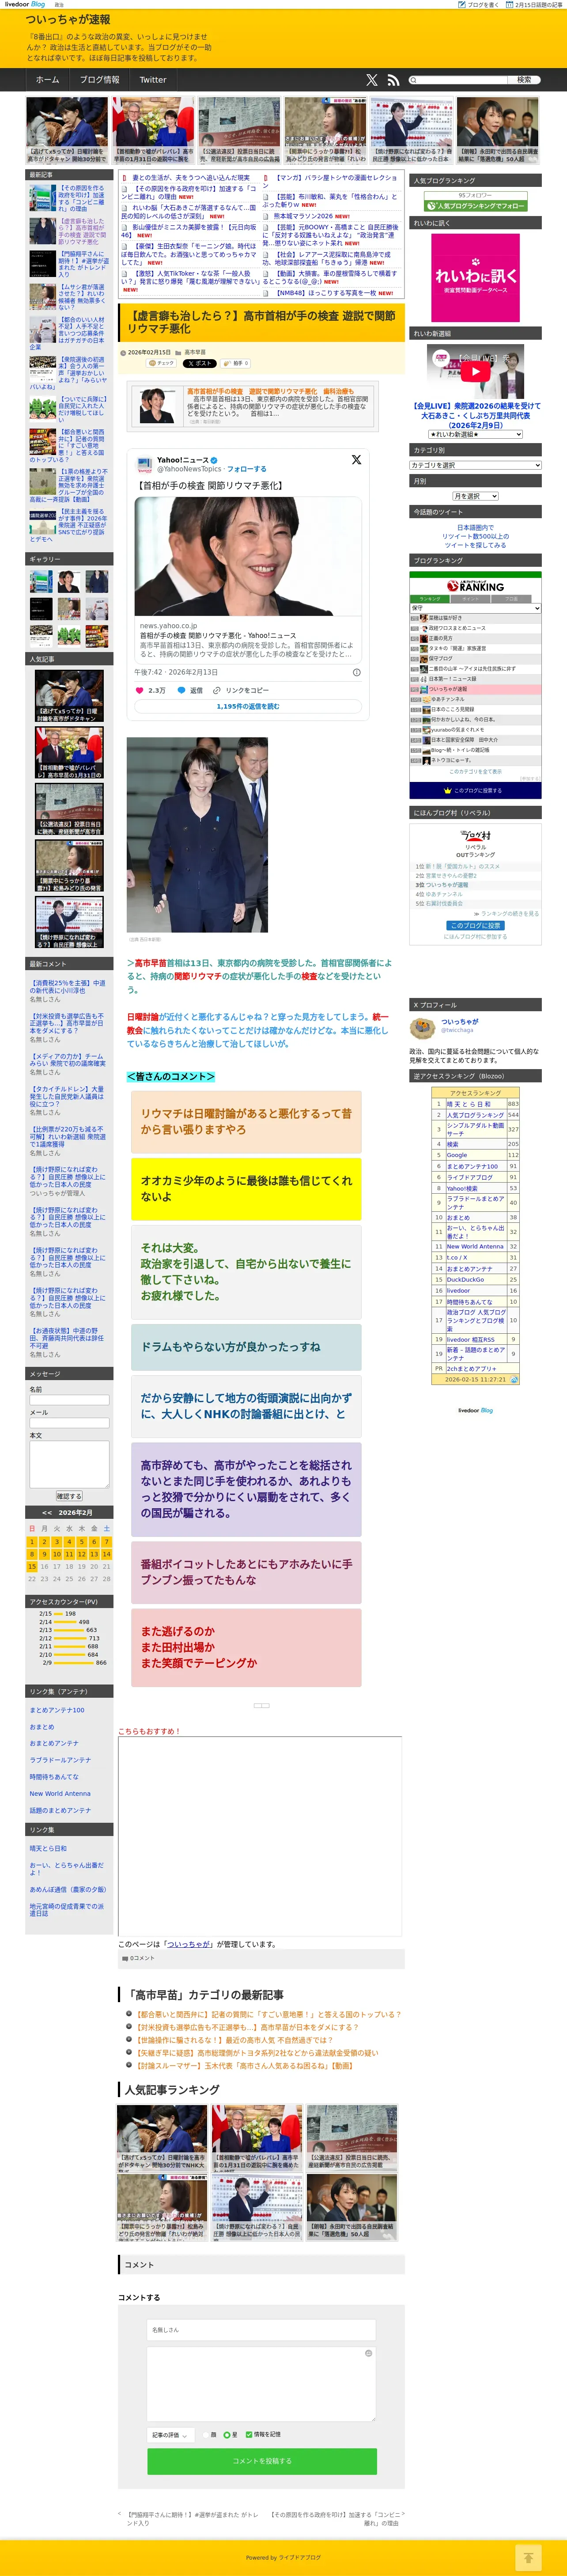Click the ついっちゃが blog admin link
567x2576 pixels.
188,1944
